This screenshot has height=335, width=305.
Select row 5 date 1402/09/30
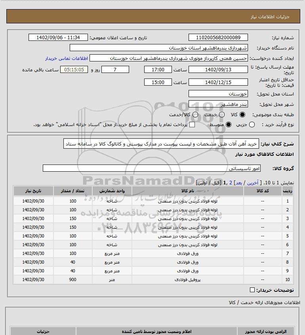pos(33,236)
